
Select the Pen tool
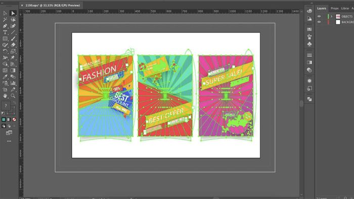click(x=5, y=26)
